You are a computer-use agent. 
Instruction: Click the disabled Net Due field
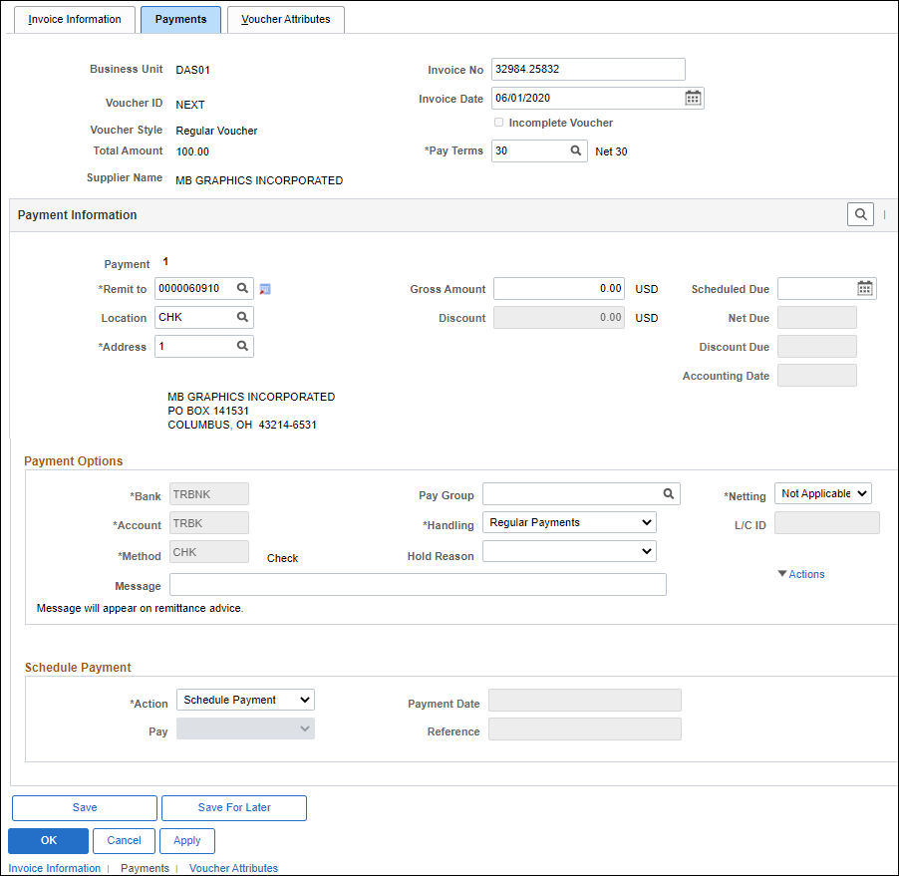[816, 317]
